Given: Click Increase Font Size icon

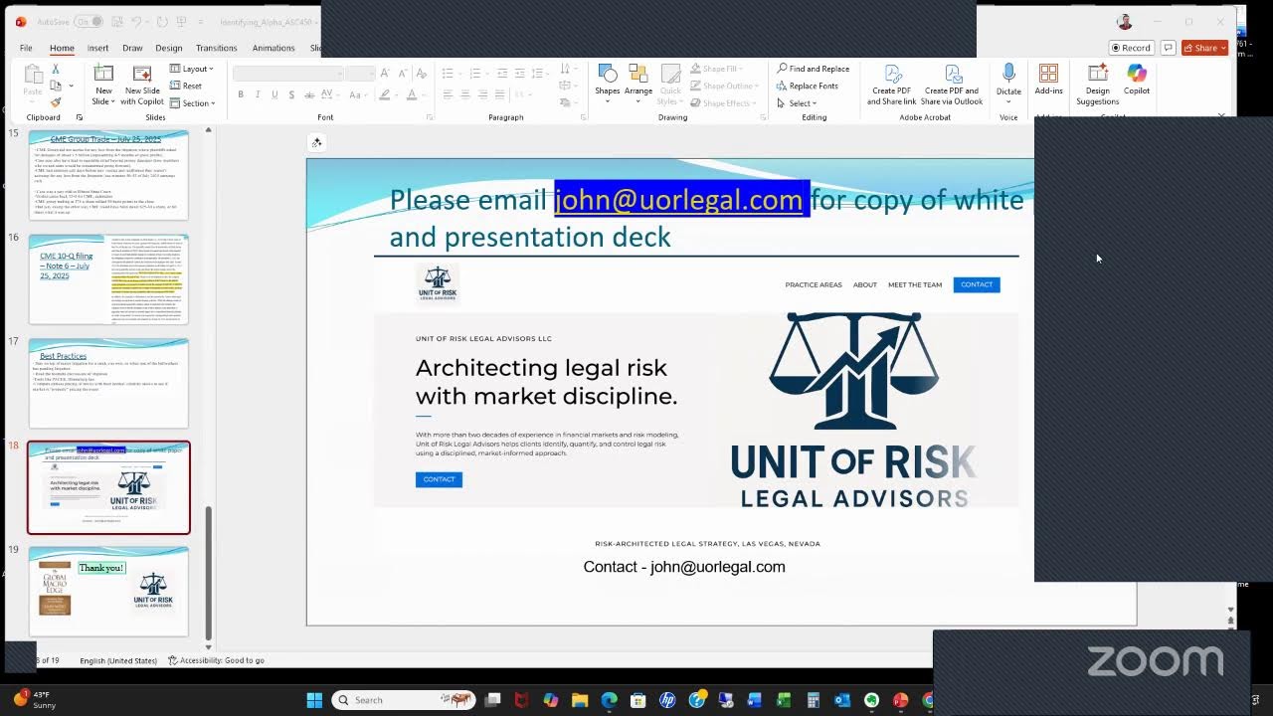Looking at the screenshot, I should pos(385,74).
